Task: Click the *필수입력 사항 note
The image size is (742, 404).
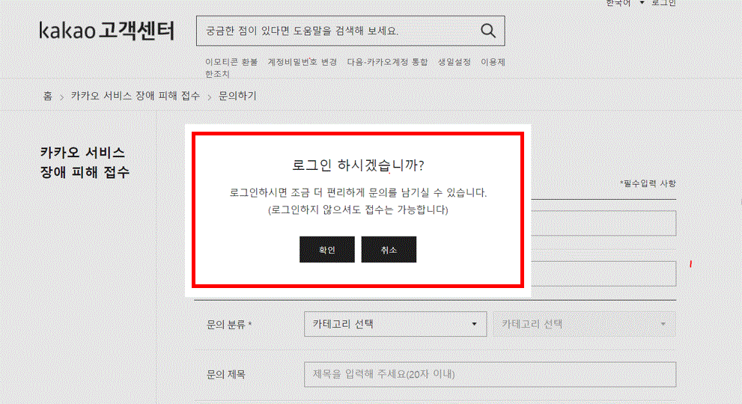Action: tap(648, 183)
